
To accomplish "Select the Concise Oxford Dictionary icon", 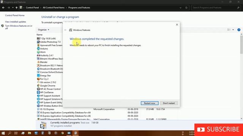I will [38, 72].
